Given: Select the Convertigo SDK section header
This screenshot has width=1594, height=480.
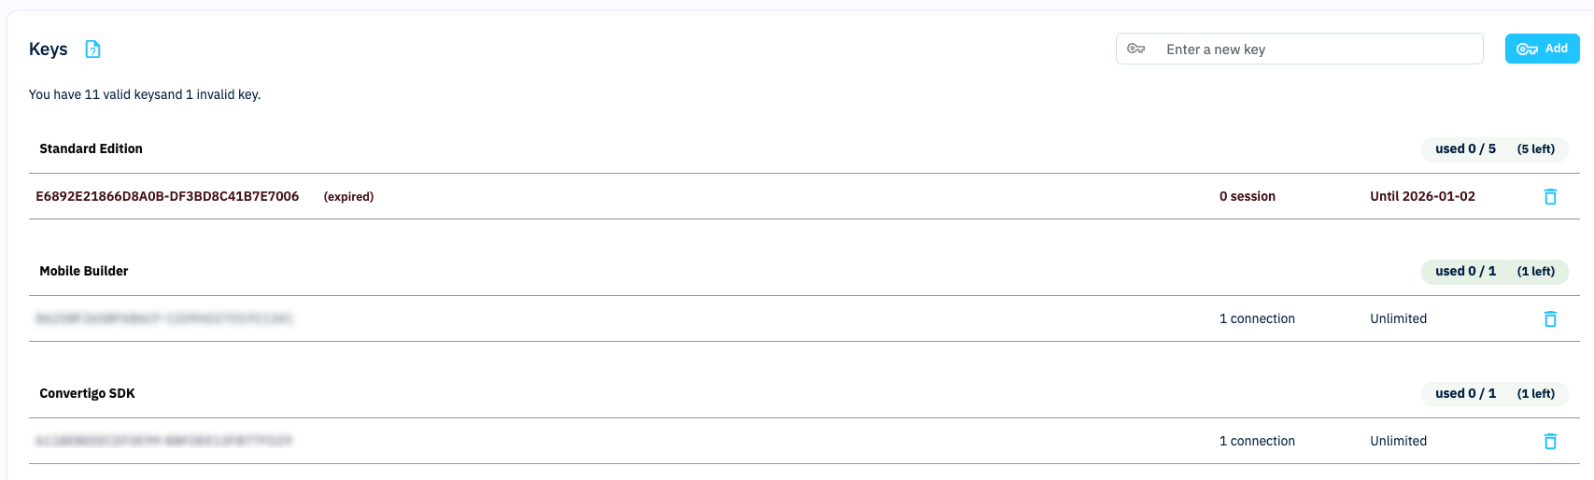Looking at the screenshot, I should 87,393.
